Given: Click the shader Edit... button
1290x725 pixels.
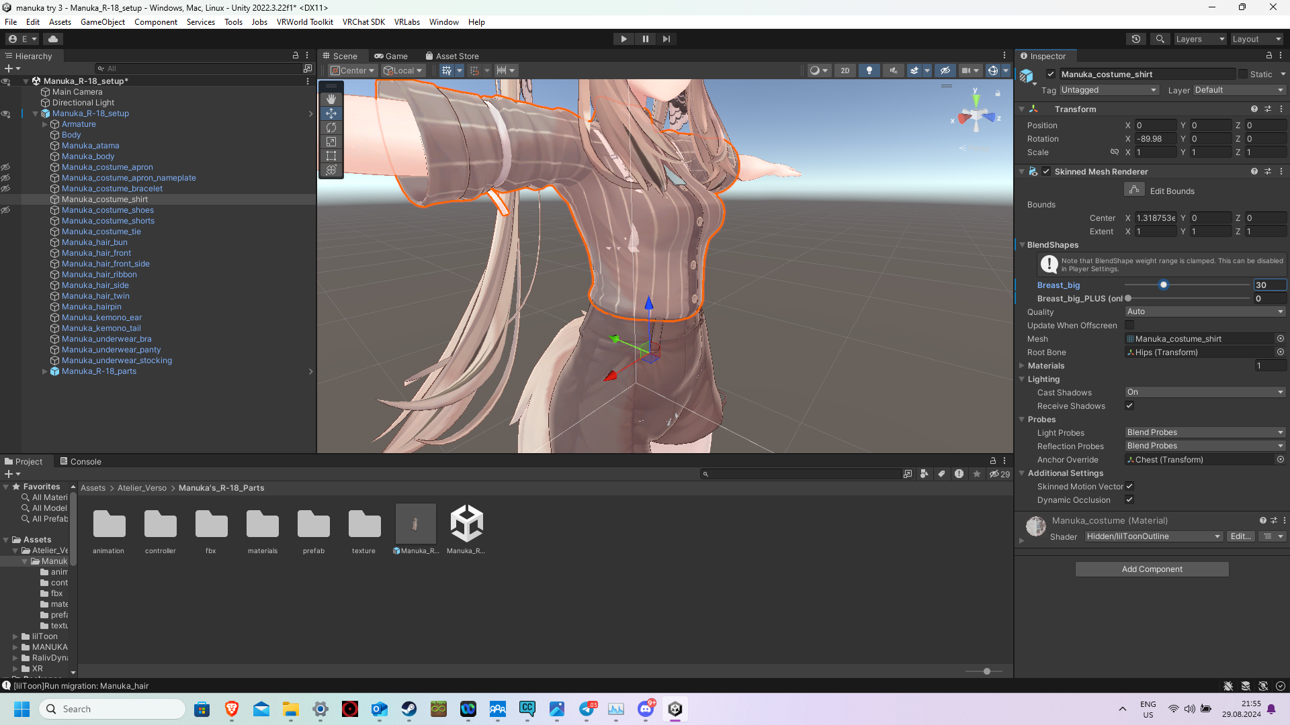Looking at the screenshot, I should pos(1240,536).
